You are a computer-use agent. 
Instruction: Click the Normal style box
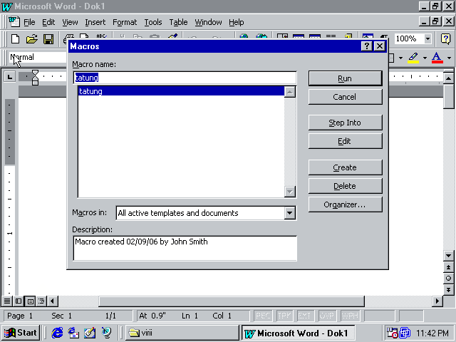[x=38, y=57]
